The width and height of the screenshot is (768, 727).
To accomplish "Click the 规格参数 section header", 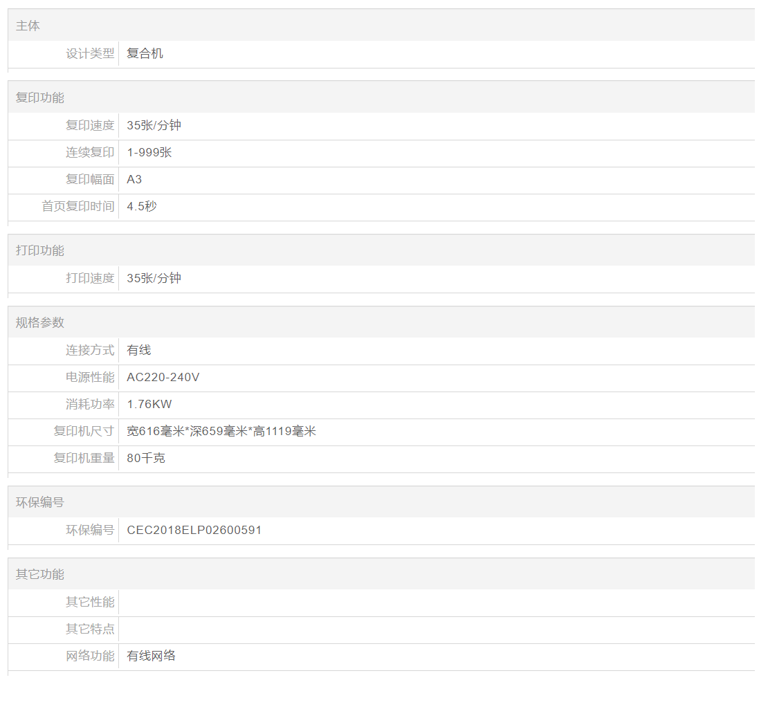I will [40, 322].
